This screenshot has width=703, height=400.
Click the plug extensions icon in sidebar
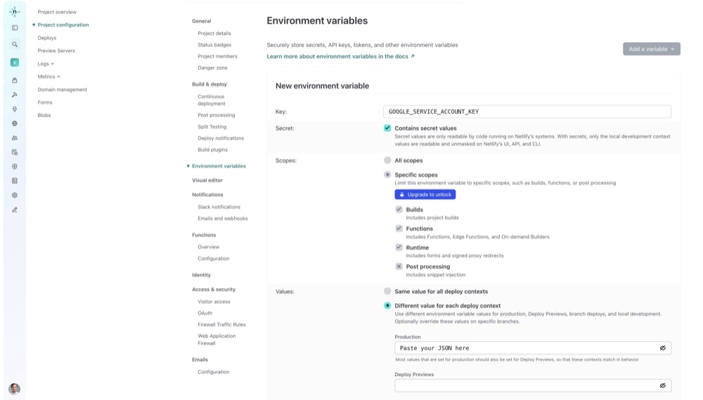(x=15, y=109)
